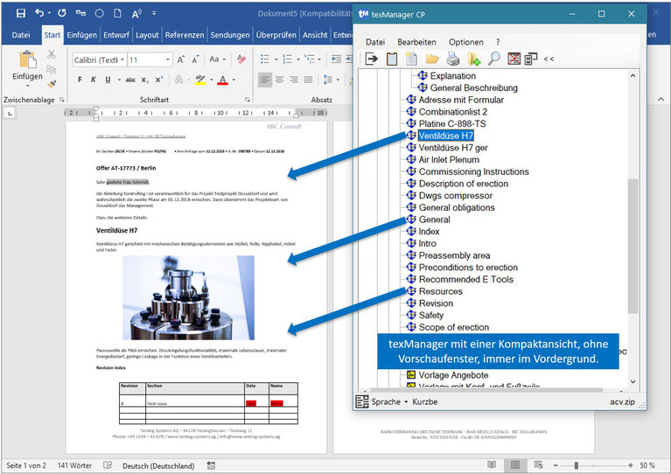Image resolution: width=671 pixels, height=474 pixels.
Task: Toggle subscript formatting
Action: coord(144,80)
